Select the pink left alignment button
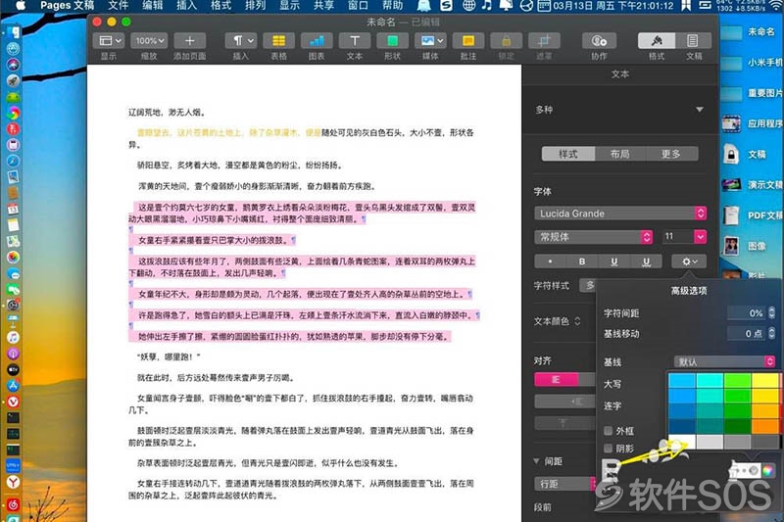Screen dimensions: 784x522 [x=556, y=380]
